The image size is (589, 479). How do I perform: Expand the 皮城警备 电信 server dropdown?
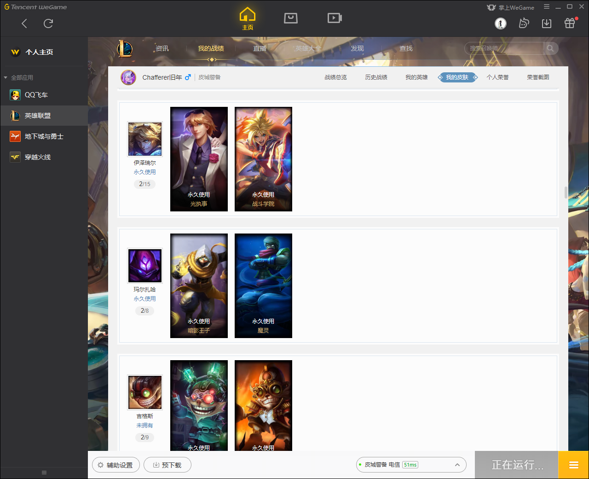tap(411, 465)
